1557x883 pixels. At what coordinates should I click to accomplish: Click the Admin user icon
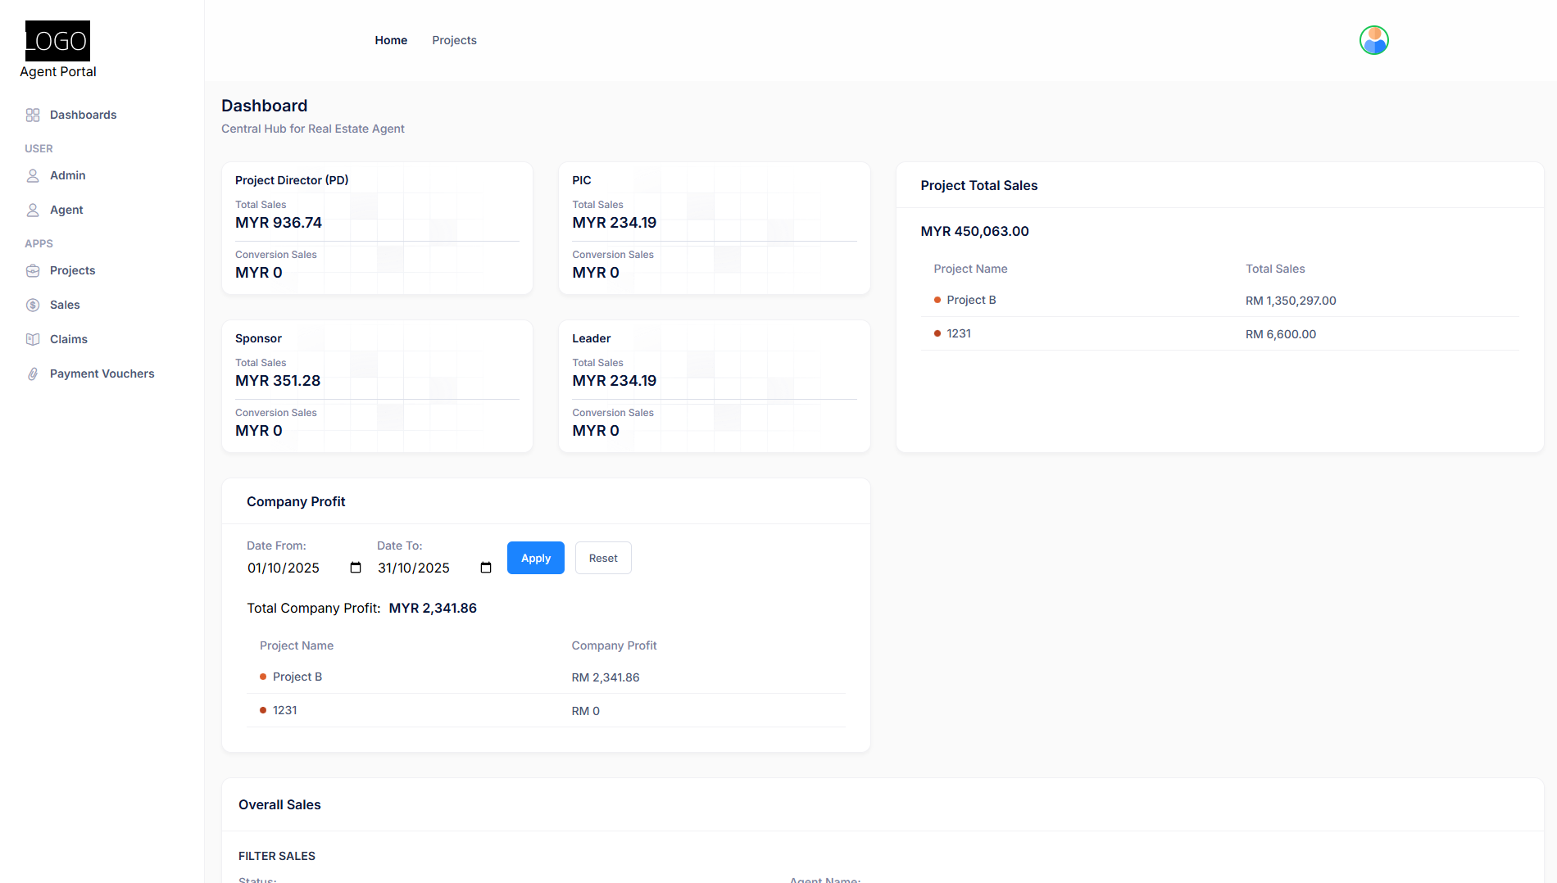coord(33,175)
